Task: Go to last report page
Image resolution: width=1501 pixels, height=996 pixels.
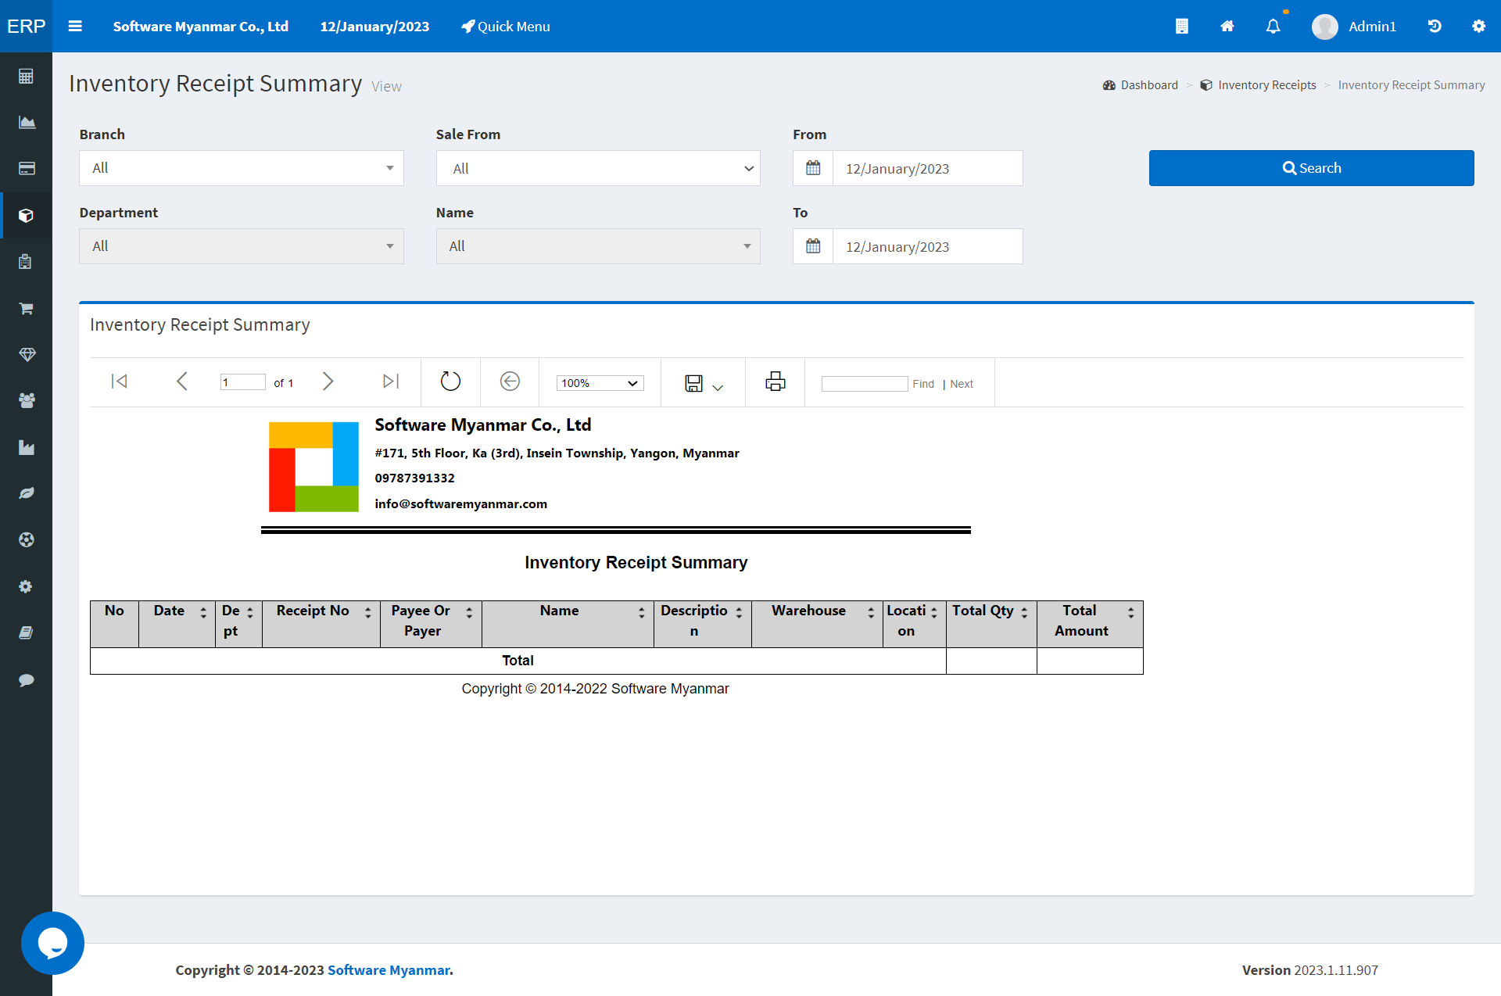Action: pyautogui.click(x=391, y=382)
